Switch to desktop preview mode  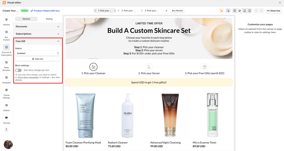coord(240,11)
